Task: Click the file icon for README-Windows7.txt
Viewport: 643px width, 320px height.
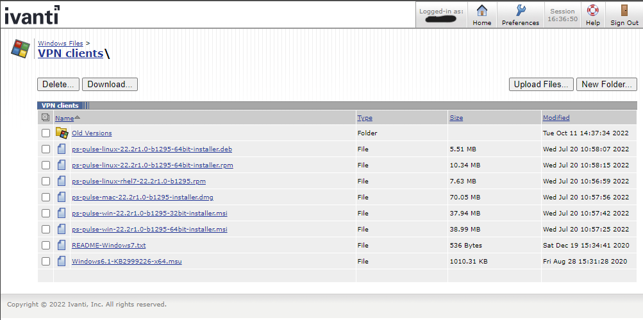Action: pos(62,245)
